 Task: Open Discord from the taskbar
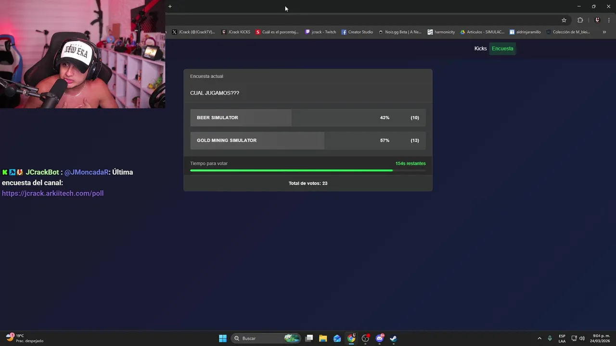tap(380, 338)
